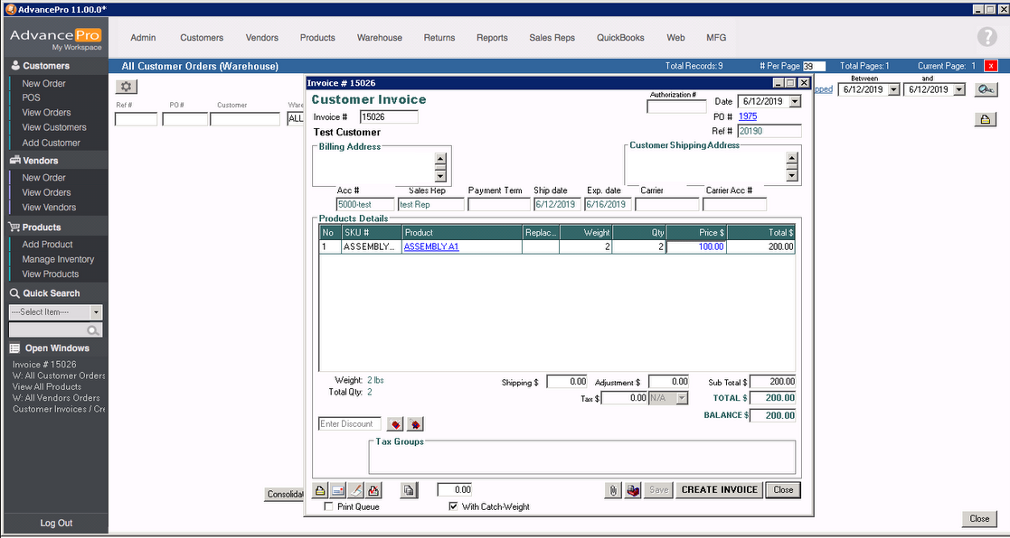The height and width of the screenshot is (538, 1010).
Task: Click the PDF export icon in invoice footer
Action: (x=374, y=490)
